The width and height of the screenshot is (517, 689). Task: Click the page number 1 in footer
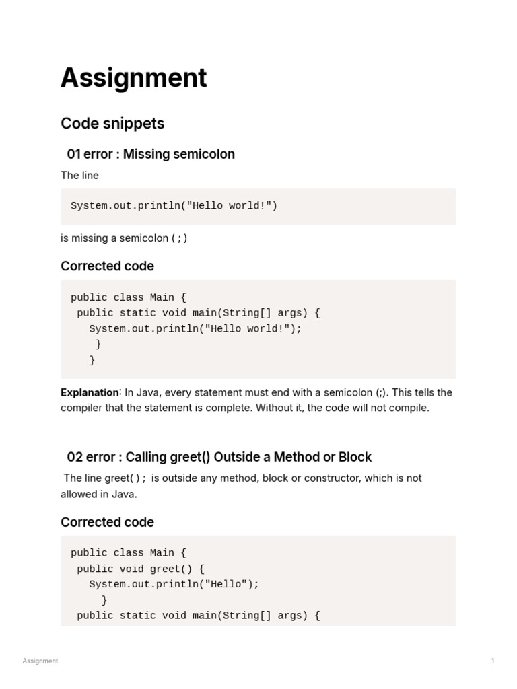coord(493,661)
